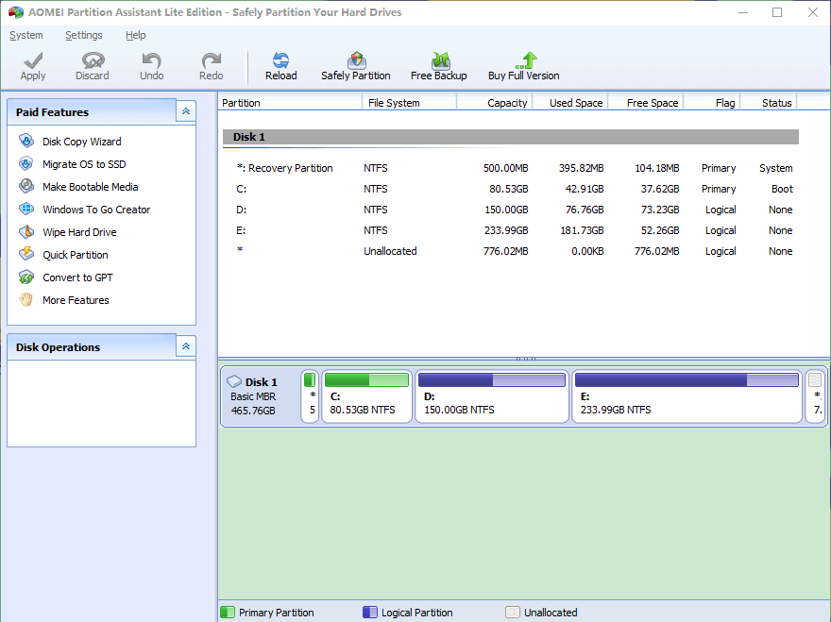This screenshot has height=622, width=831.
Task: Open the Wipe Hard Drive link
Action: [79, 232]
